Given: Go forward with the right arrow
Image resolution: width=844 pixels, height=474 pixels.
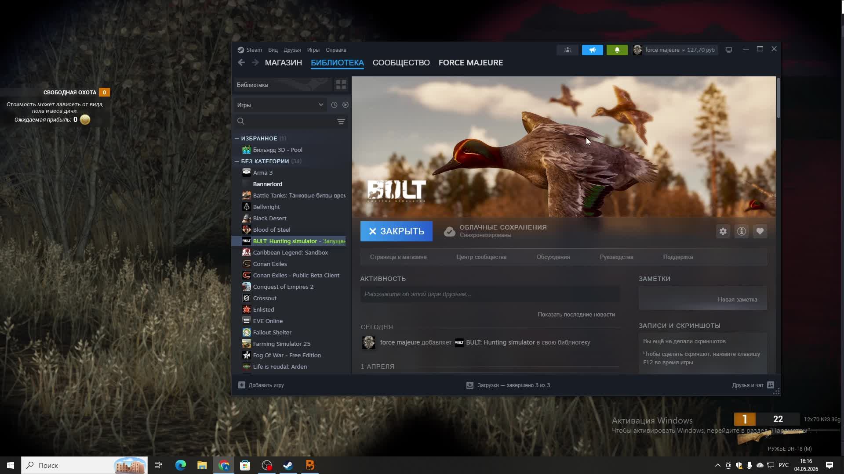Looking at the screenshot, I should (255, 63).
